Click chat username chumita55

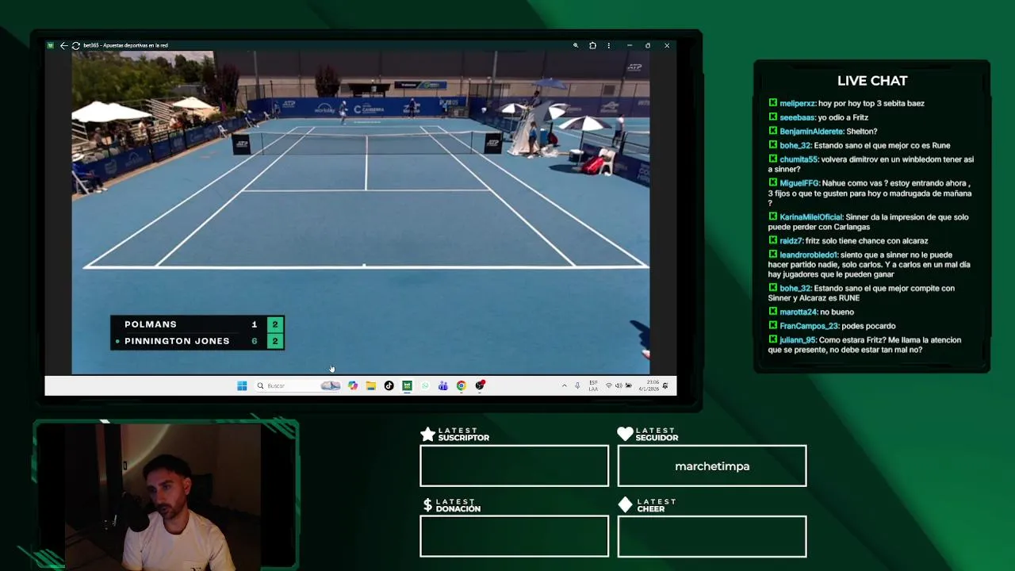click(799, 159)
